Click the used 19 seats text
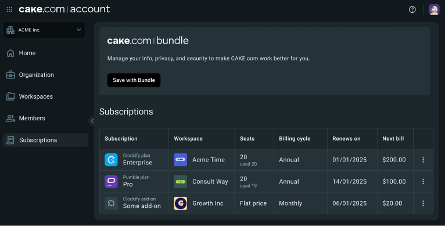445x226 pixels. (x=248, y=186)
